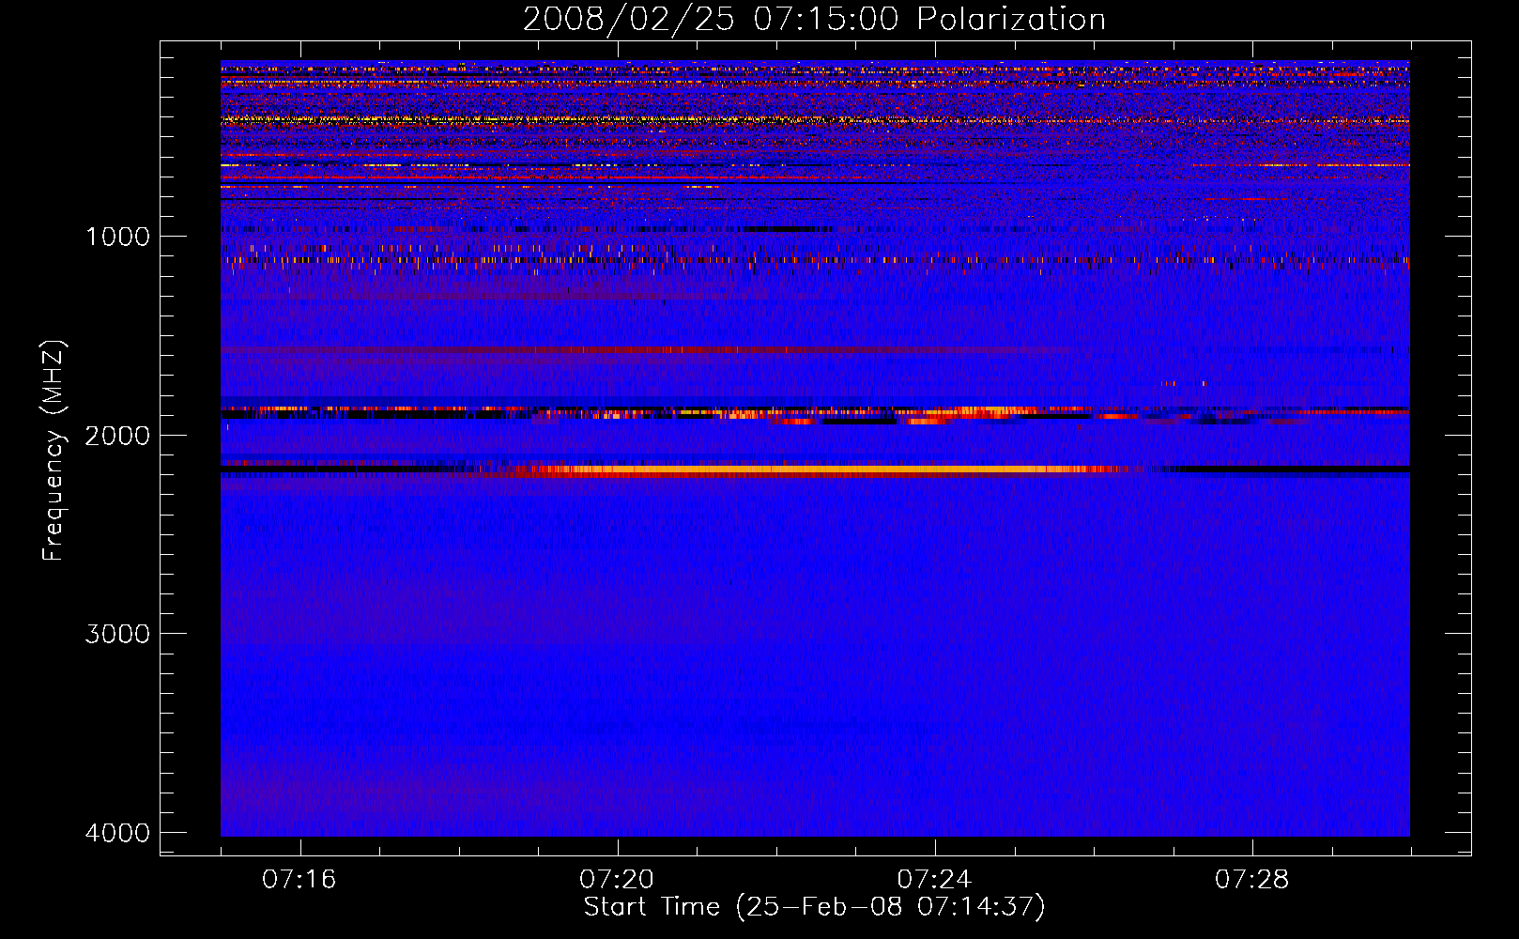Click the 'Frequency (MHZ)' axis label
1519x939 pixels.
54,451
